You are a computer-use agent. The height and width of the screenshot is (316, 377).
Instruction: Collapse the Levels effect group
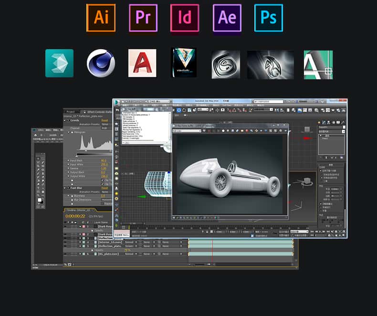click(65, 120)
